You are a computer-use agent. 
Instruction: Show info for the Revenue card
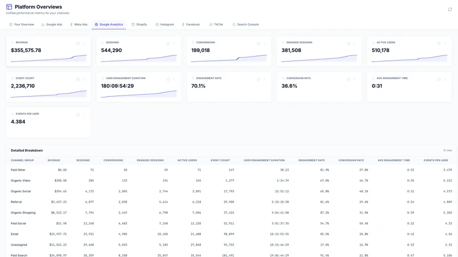click(x=78, y=43)
